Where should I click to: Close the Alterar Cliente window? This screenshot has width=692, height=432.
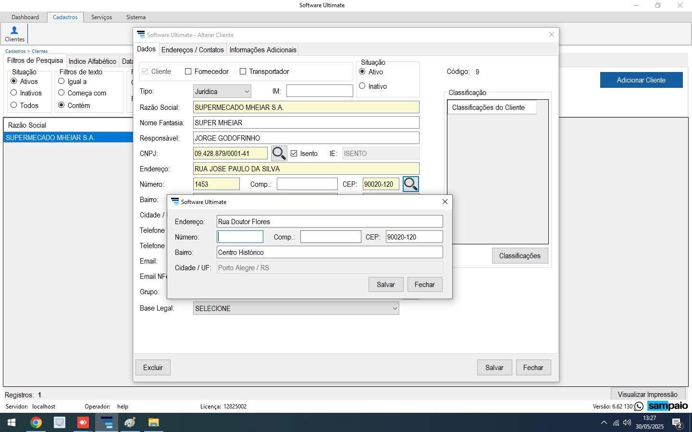[552, 35]
